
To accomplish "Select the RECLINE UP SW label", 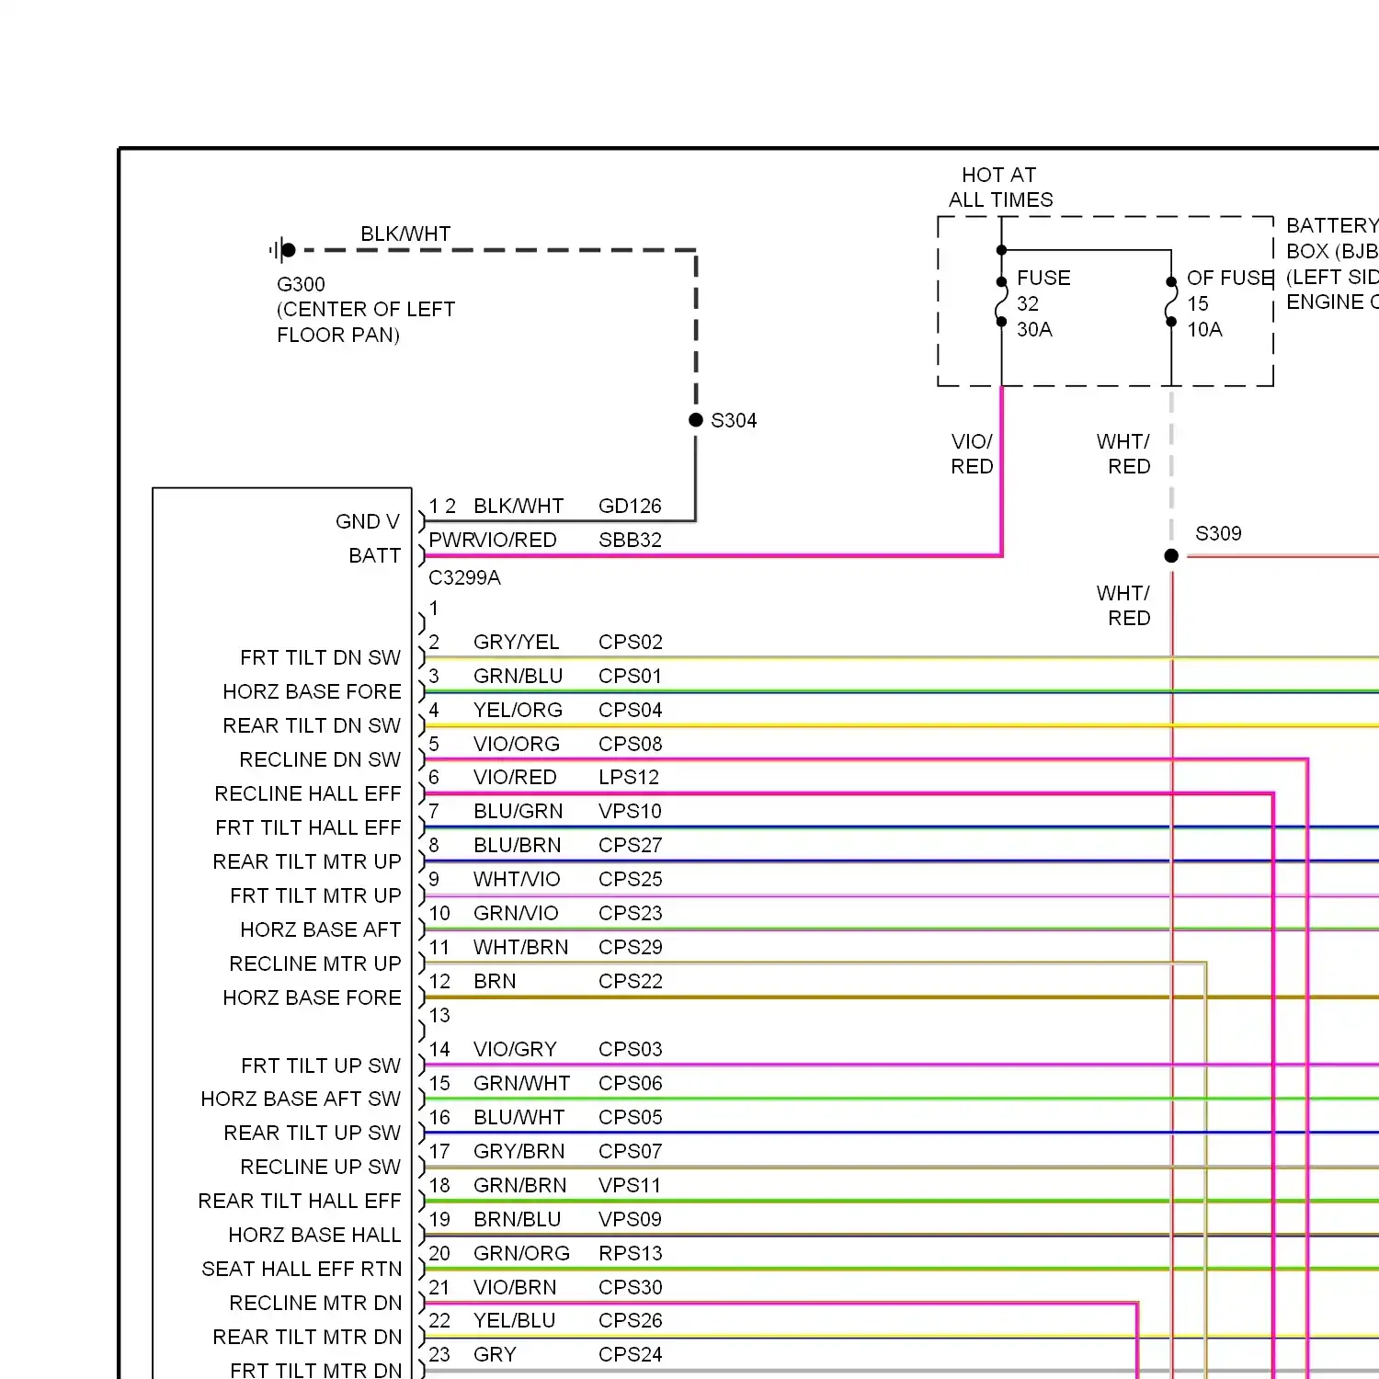I will 320,1168.
